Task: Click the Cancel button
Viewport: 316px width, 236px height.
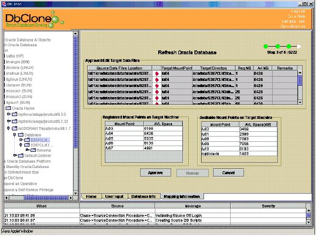Action: point(228,173)
